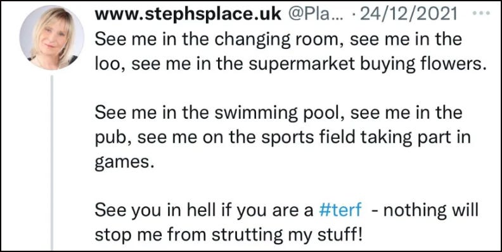The height and width of the screenshot is (252, 502).
Task: Click "stop me from" on the last line
Action: (151, 236)
